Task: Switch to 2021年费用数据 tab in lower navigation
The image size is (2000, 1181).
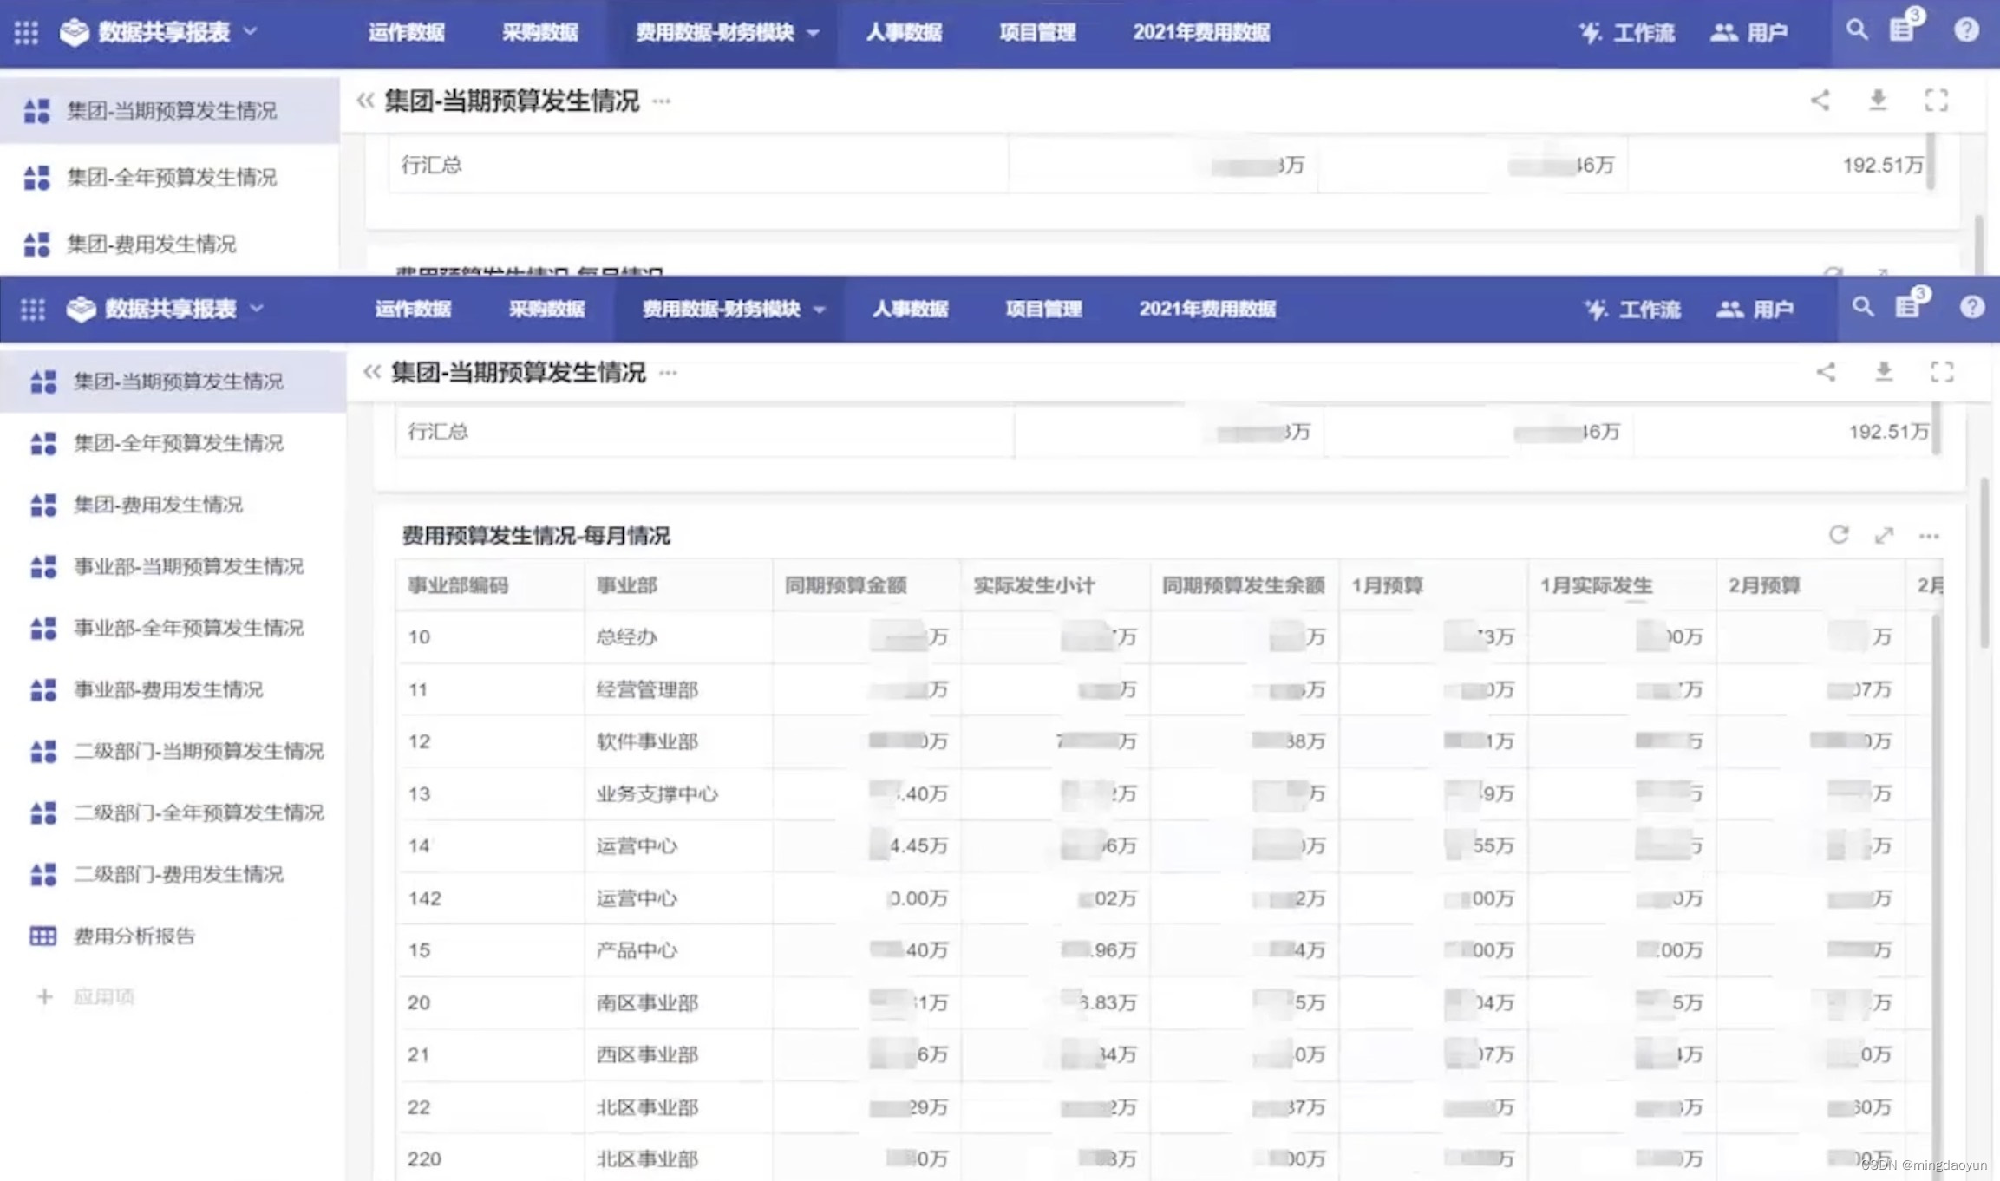Action: (1206, 310)
